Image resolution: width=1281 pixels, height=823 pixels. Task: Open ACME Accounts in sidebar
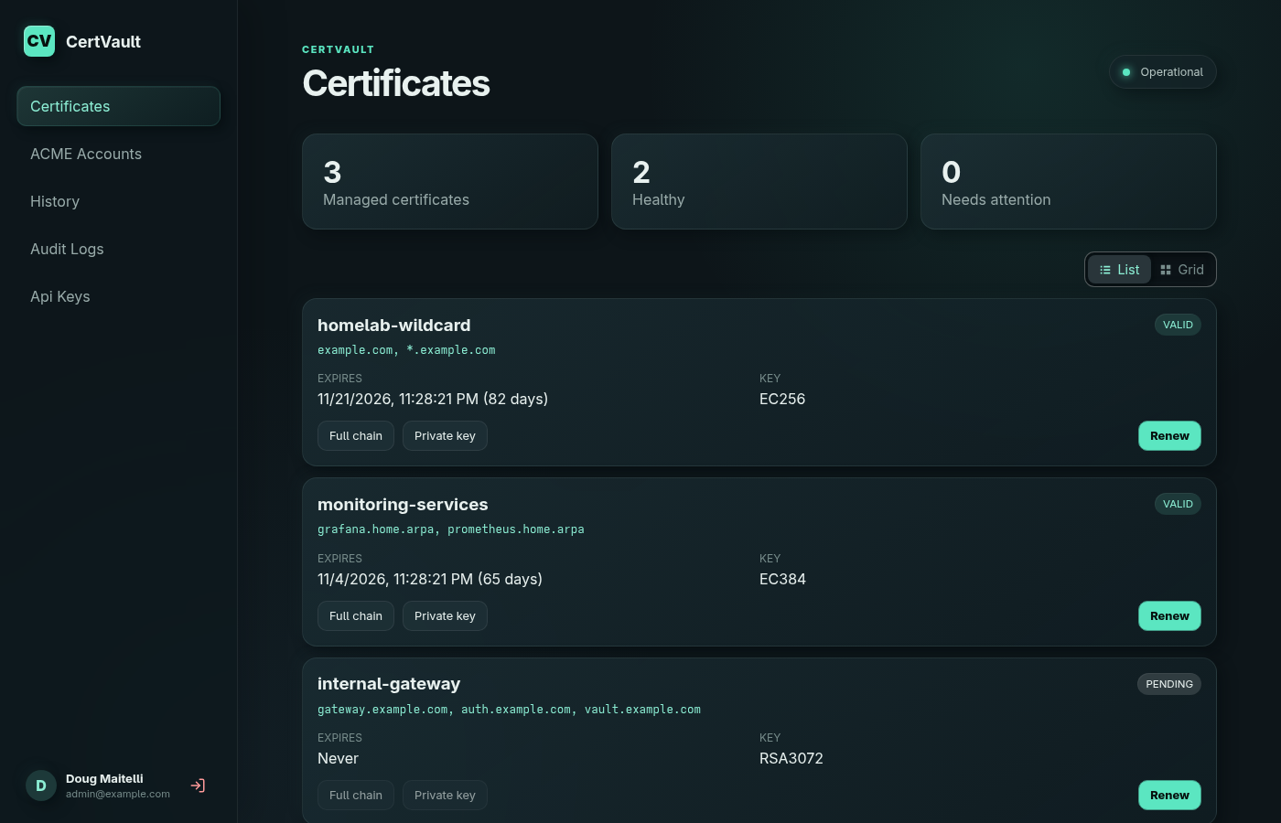pos(118,154)
